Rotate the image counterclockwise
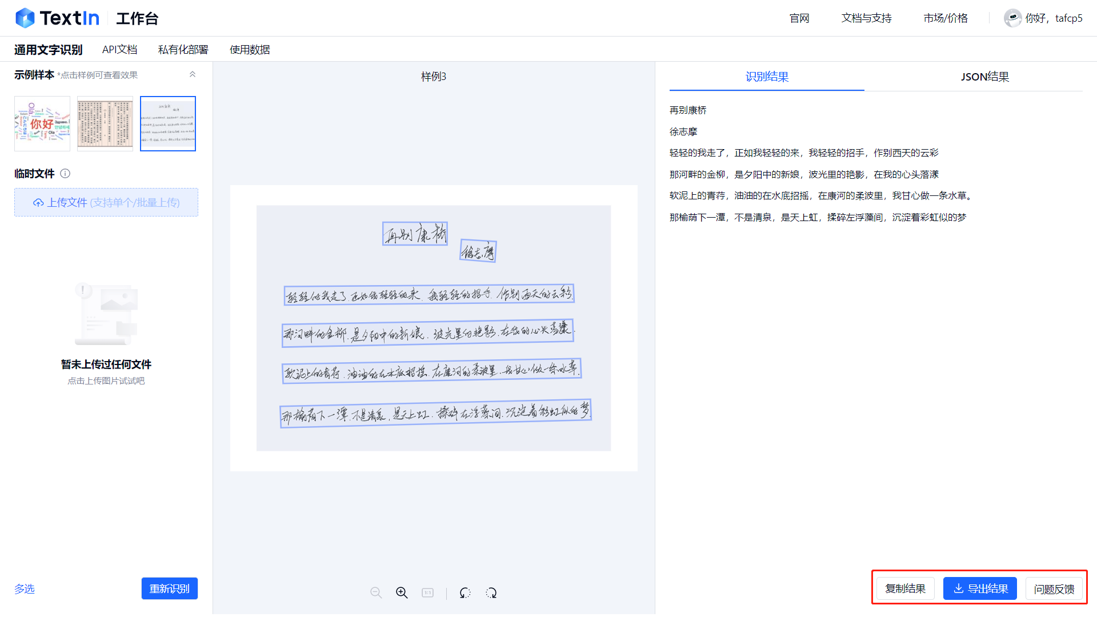Viewport: 1097px width, 617px height. pos(465,593)
